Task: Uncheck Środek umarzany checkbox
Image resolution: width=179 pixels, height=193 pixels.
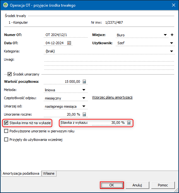Action: (x=9, y=74)
